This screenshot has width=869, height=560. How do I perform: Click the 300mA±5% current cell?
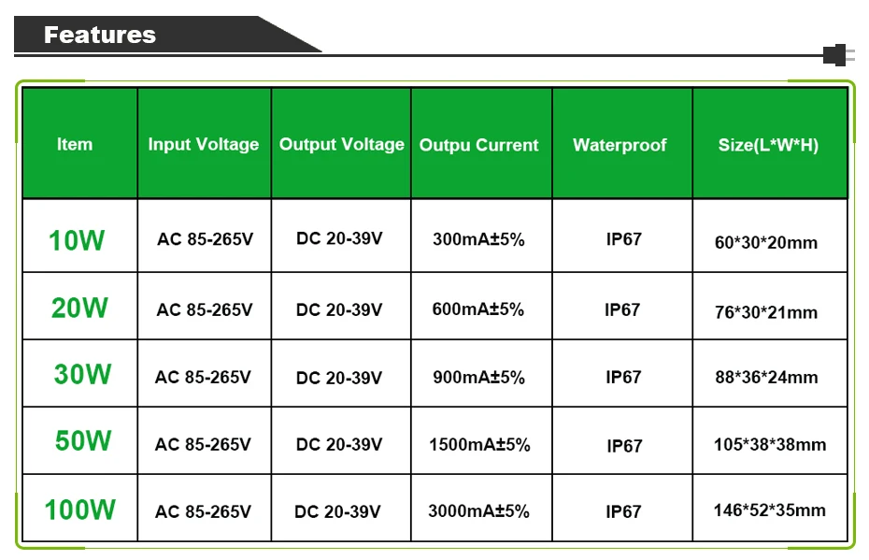coord(478,239)
